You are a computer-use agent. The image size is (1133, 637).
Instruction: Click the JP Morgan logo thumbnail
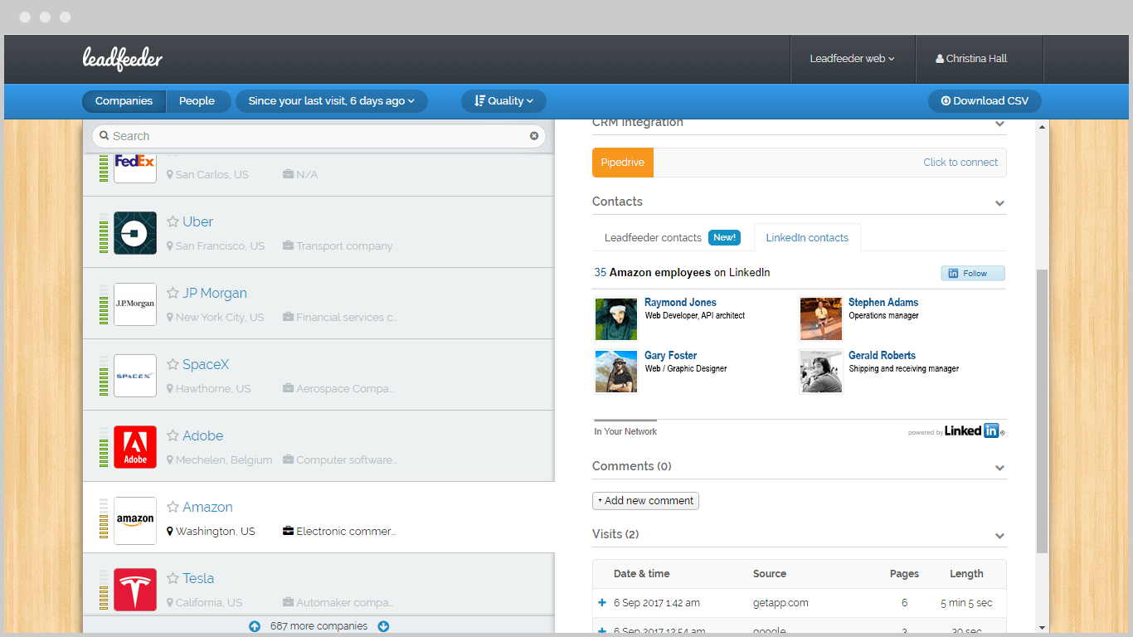click(135, 304)
